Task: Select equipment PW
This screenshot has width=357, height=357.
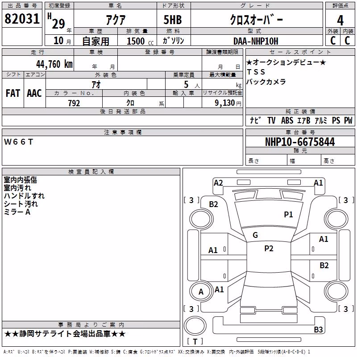Action: [348, 120]
